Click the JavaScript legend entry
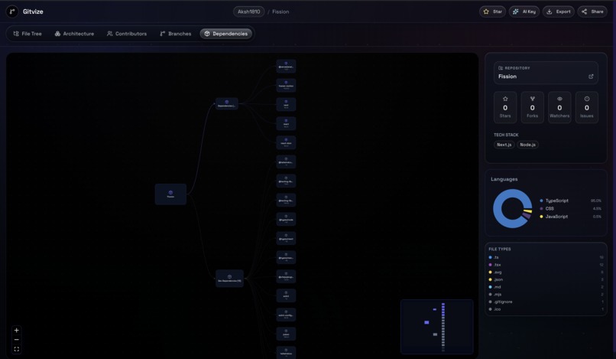Image resolution: width=616 pixels, height=359 pixels. pyautogui.click(x=570, y=217)
